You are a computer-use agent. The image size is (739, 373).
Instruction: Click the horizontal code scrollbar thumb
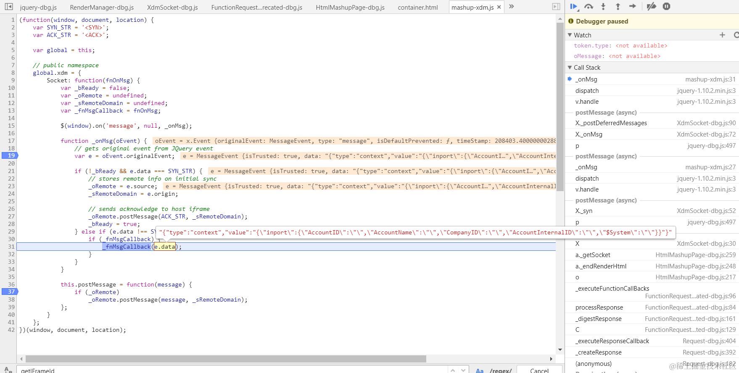coord(226,359)
